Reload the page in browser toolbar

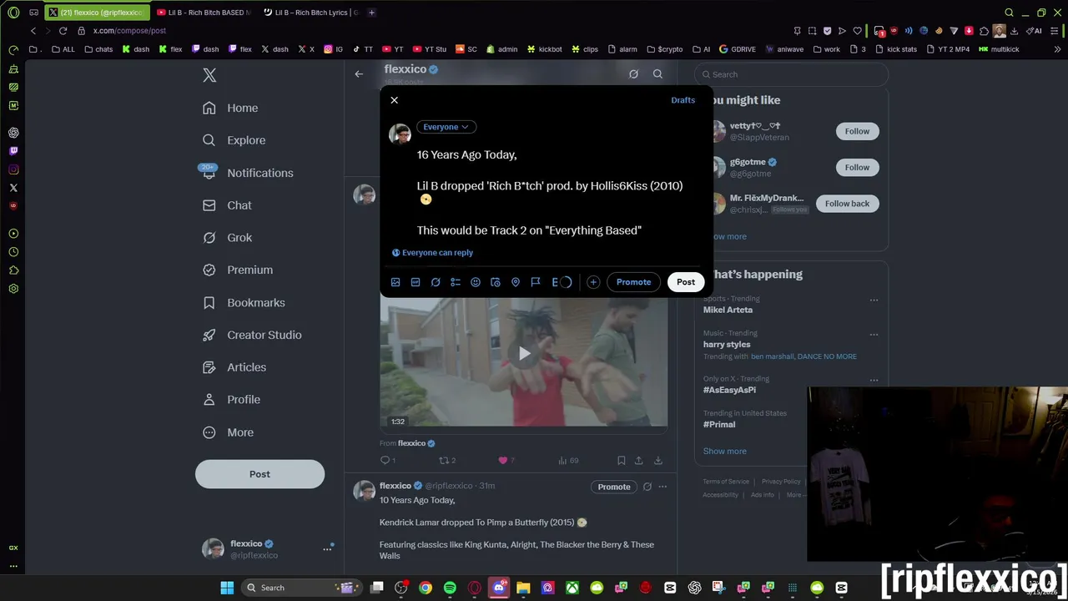pos(63,31)
